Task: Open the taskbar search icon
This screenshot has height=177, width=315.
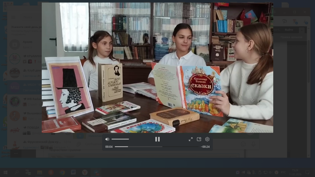Action: click(17, 172)
